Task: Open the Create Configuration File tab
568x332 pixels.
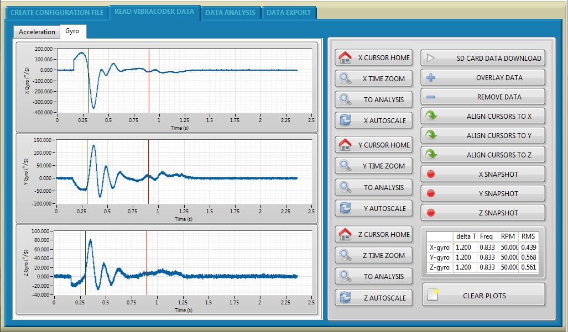Action: point(57,12)
